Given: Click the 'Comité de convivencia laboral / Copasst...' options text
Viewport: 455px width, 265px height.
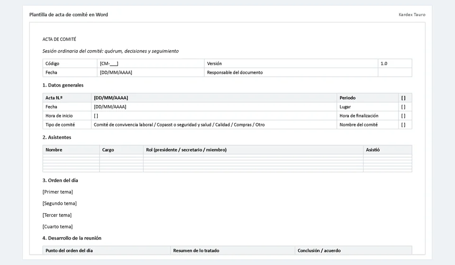Looking at the screenshot, I should 179,124.
